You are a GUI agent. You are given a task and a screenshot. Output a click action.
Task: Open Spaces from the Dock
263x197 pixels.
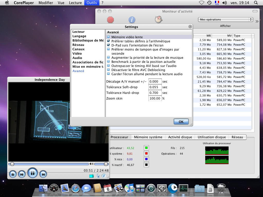coord(140,189)
